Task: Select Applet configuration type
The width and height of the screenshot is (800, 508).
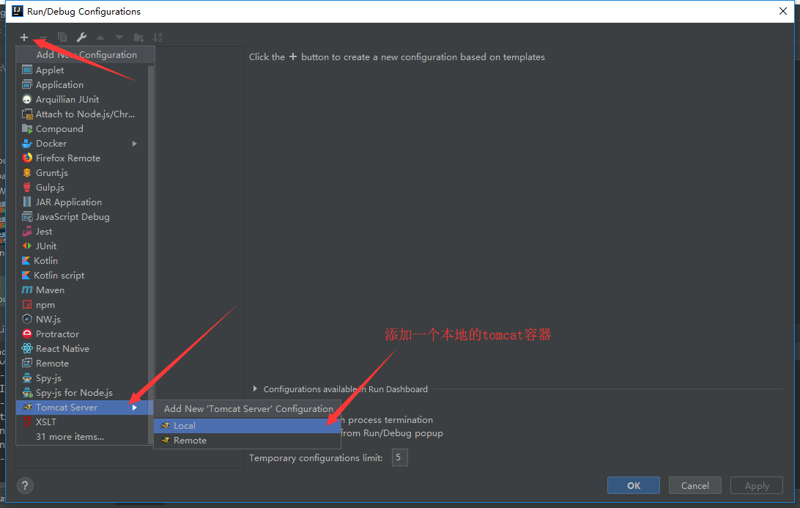Action: [x=82, y=70]
